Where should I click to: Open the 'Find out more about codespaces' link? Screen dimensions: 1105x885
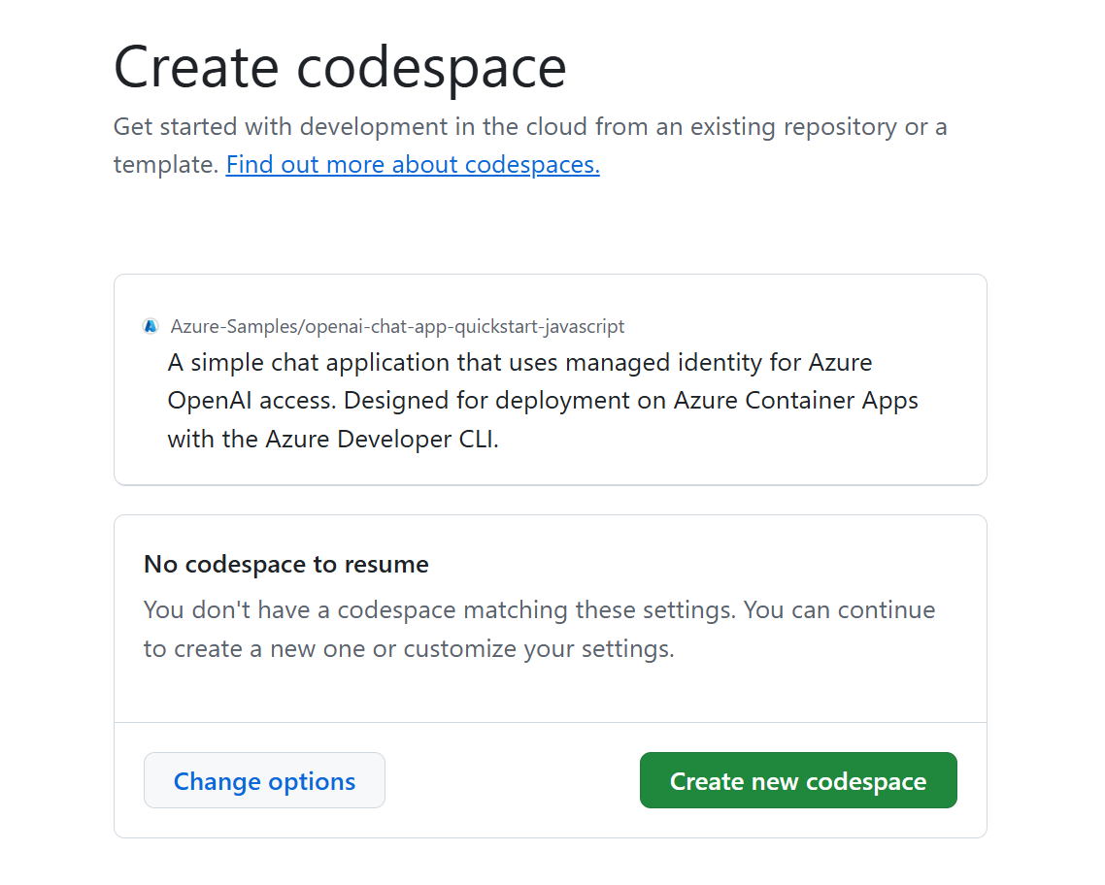pos(413,165)
